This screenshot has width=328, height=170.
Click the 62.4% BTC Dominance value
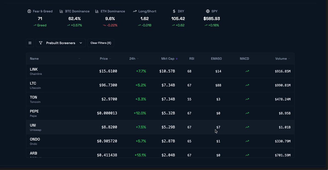point(75,19)
